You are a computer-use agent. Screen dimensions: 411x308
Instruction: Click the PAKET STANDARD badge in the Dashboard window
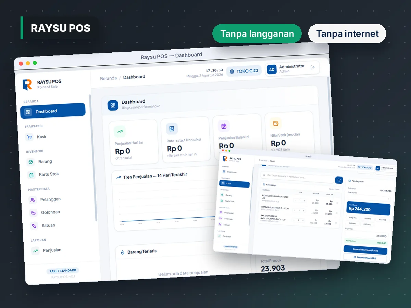(63, 271)
